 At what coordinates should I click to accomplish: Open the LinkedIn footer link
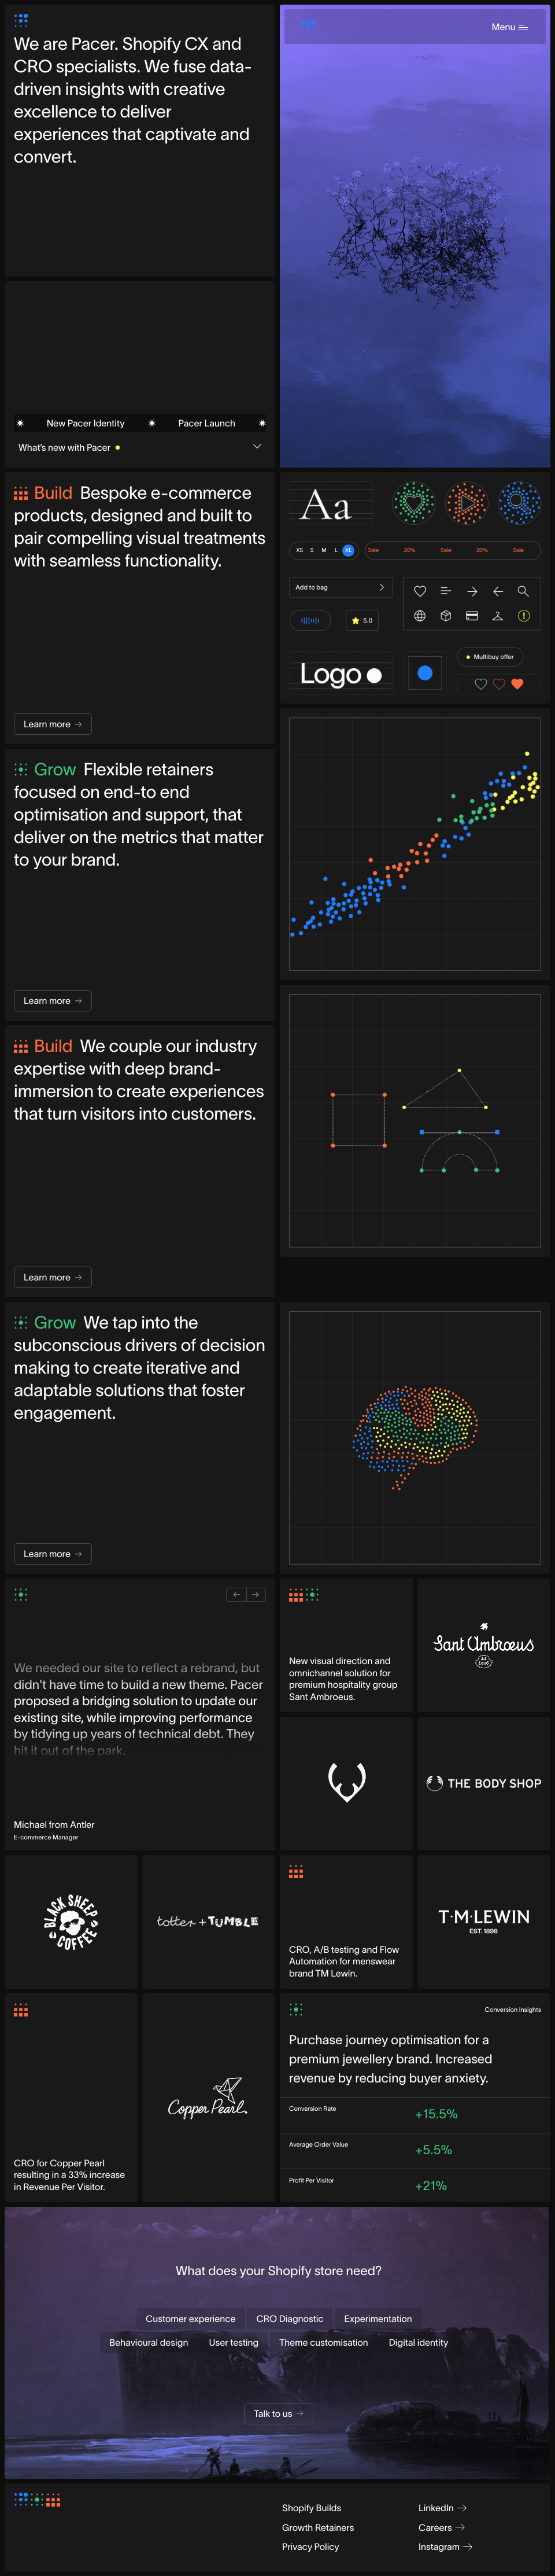click(x=442, y=2507)
